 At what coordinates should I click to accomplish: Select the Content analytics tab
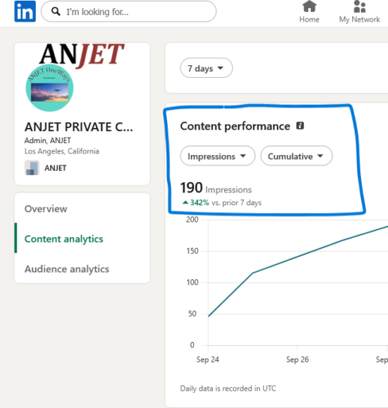point(64,239)
